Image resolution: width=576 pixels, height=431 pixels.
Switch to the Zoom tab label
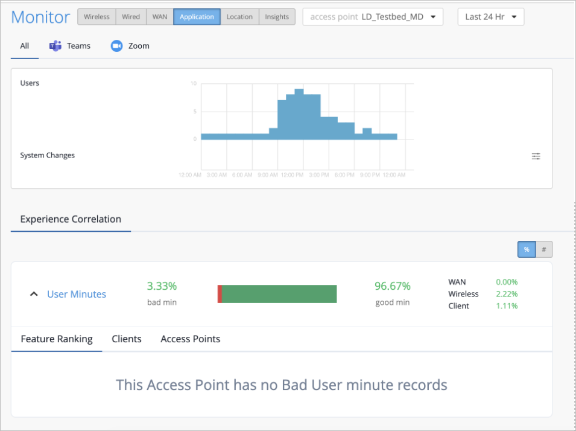139,46
